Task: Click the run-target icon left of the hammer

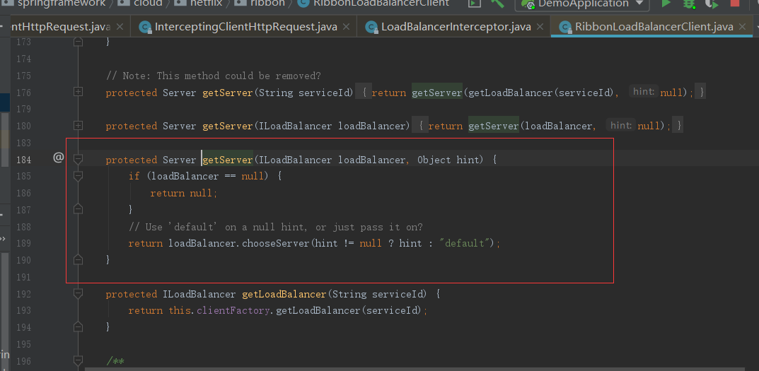Action: (475, 3)
